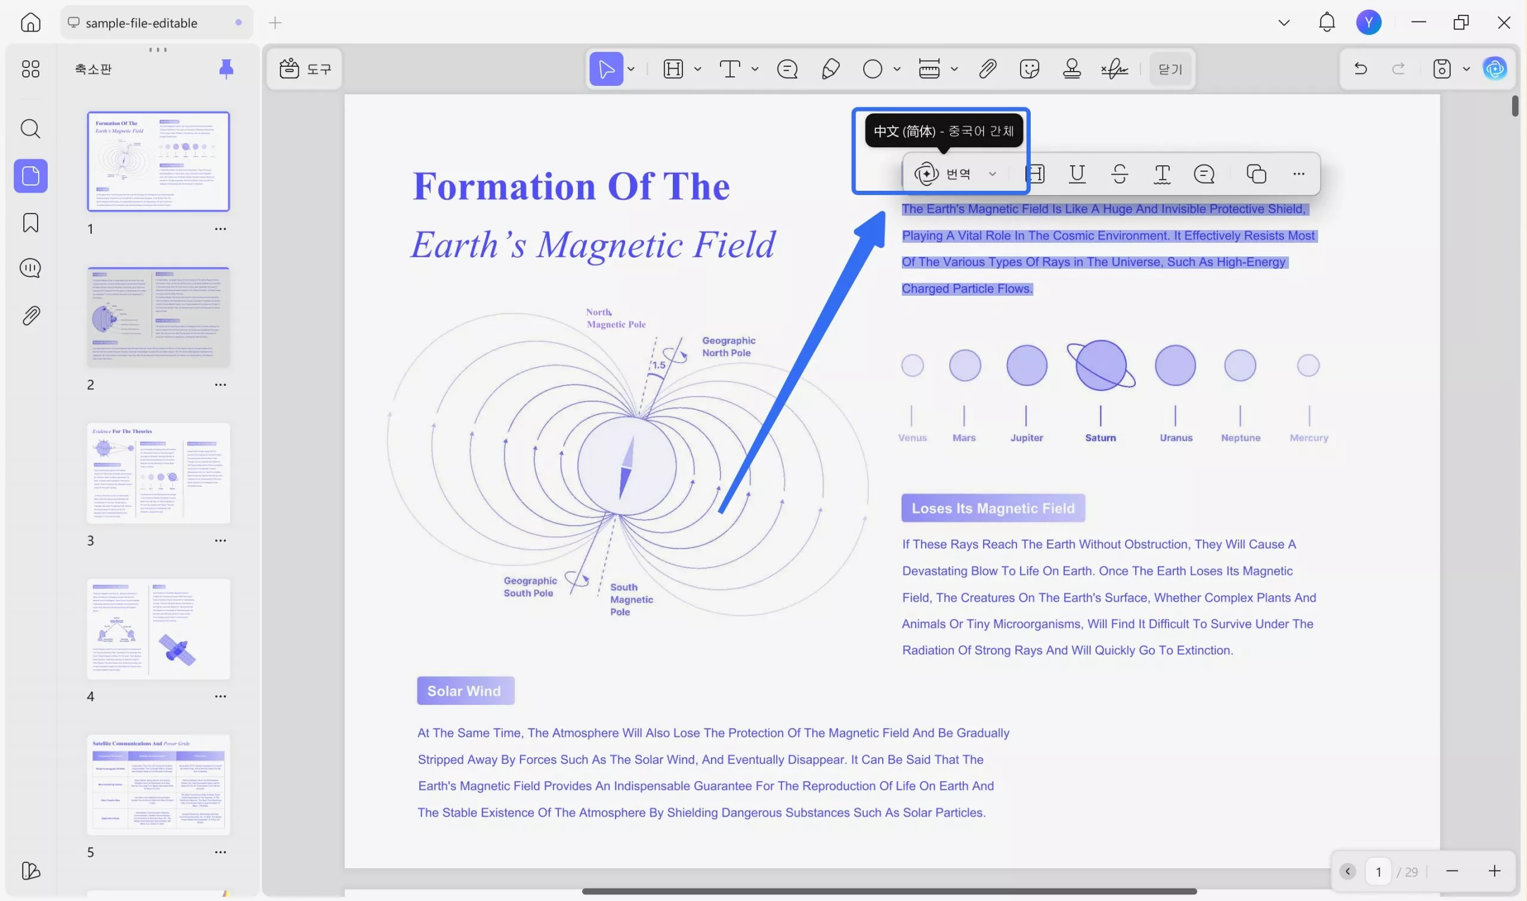Expand the measurement tool dropdown arrow
The width and height of the screenshot is (1527, 901).
pyautogui.click(x=954, y=69)
